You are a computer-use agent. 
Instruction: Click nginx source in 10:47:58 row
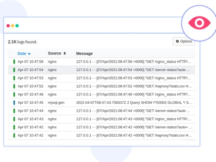click(52, 62)
